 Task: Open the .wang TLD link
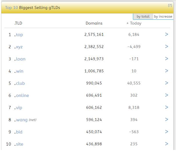click(21, 120)
